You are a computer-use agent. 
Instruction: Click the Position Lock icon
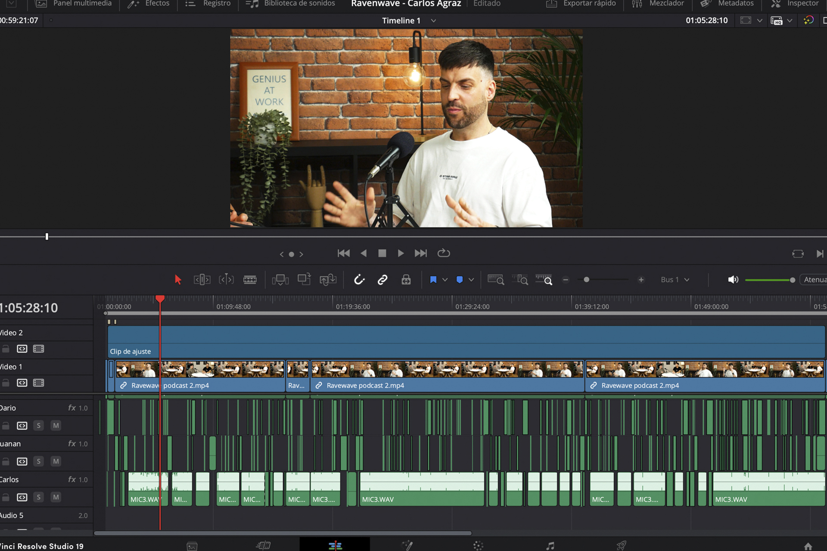(x=406, y=280)
